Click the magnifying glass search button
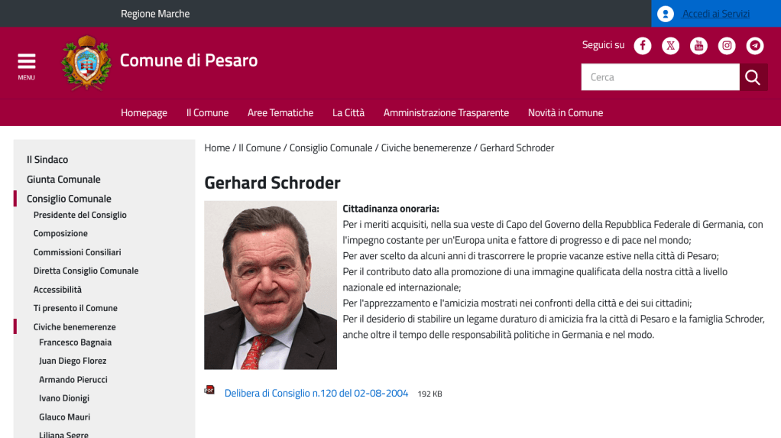This screenshot has width=781, height=438. pos(753,77)
